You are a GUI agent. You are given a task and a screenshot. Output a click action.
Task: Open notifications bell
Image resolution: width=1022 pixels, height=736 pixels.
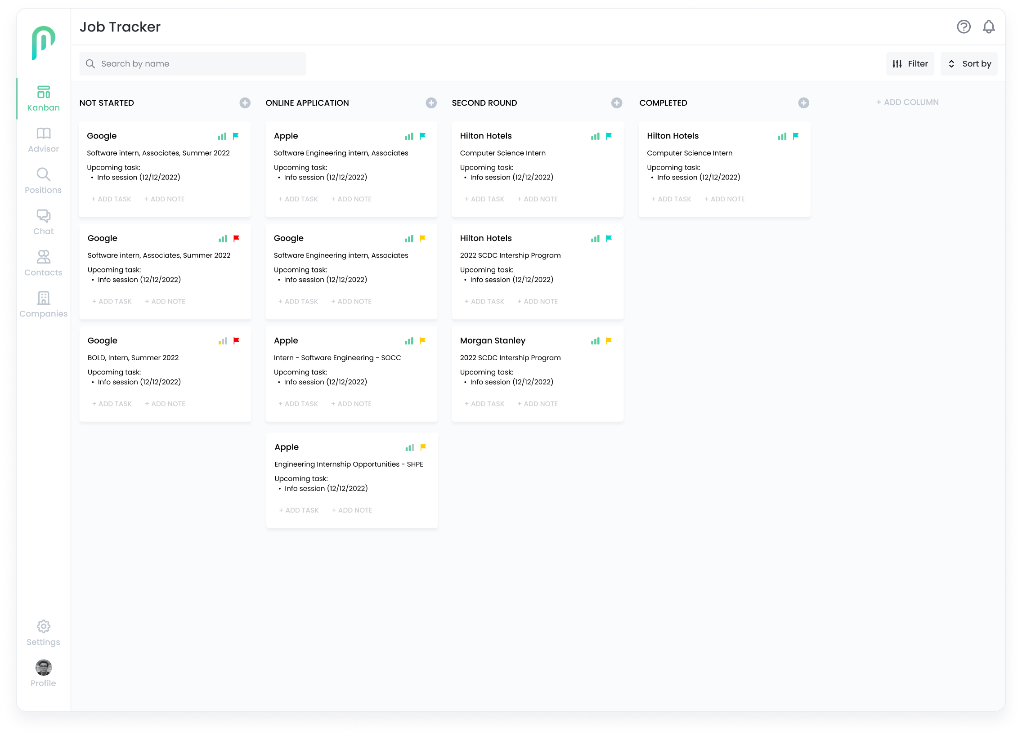[x=988, y=27]
